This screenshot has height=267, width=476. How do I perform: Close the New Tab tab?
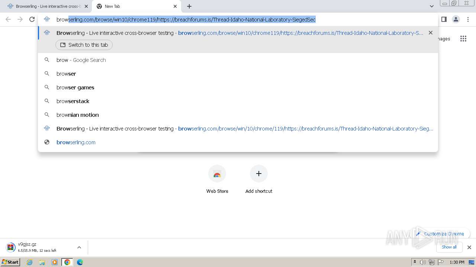click(175, 6)
